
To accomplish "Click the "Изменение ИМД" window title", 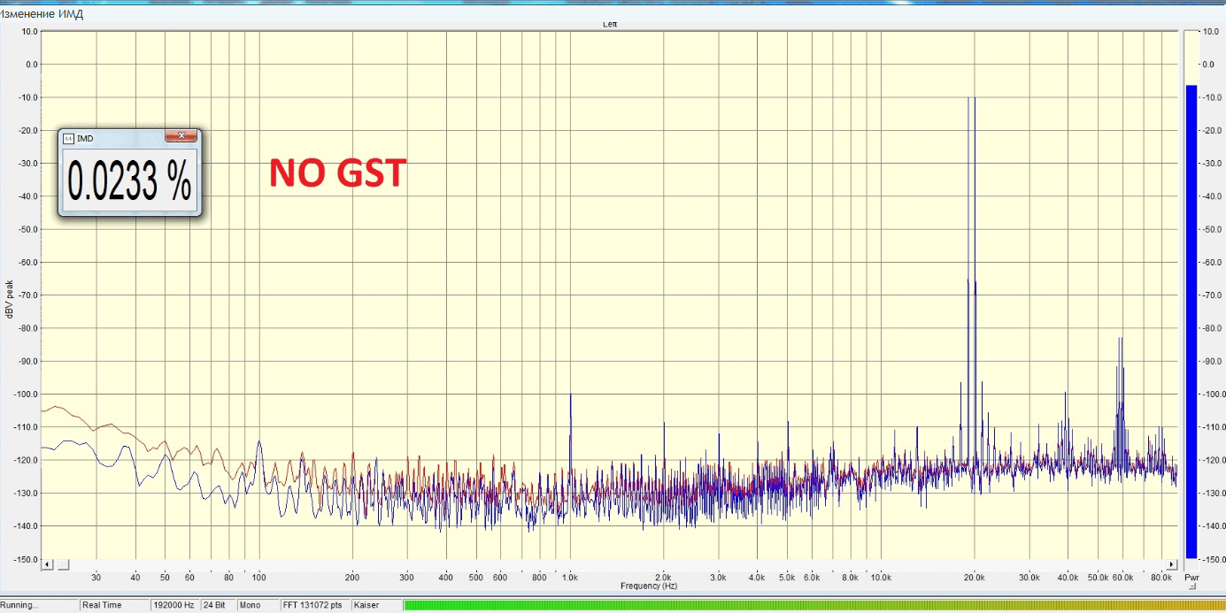I will click(42, 14).
